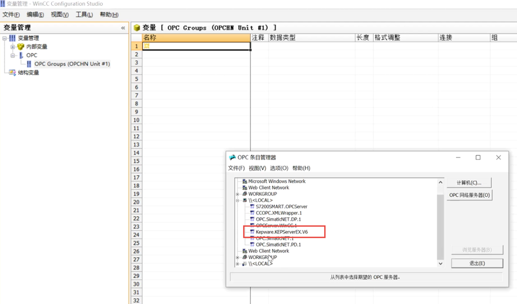
Task: Click the 计算机(C)... button
Action: (469, 183)
